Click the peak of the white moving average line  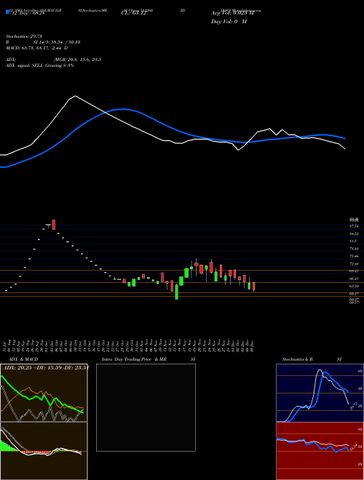point(75,96)
